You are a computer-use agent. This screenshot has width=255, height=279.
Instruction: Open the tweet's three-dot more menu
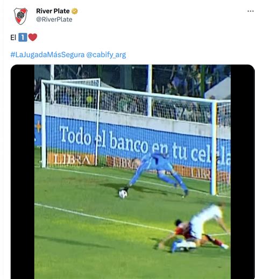pyautogui.click(x=250, y=11)
